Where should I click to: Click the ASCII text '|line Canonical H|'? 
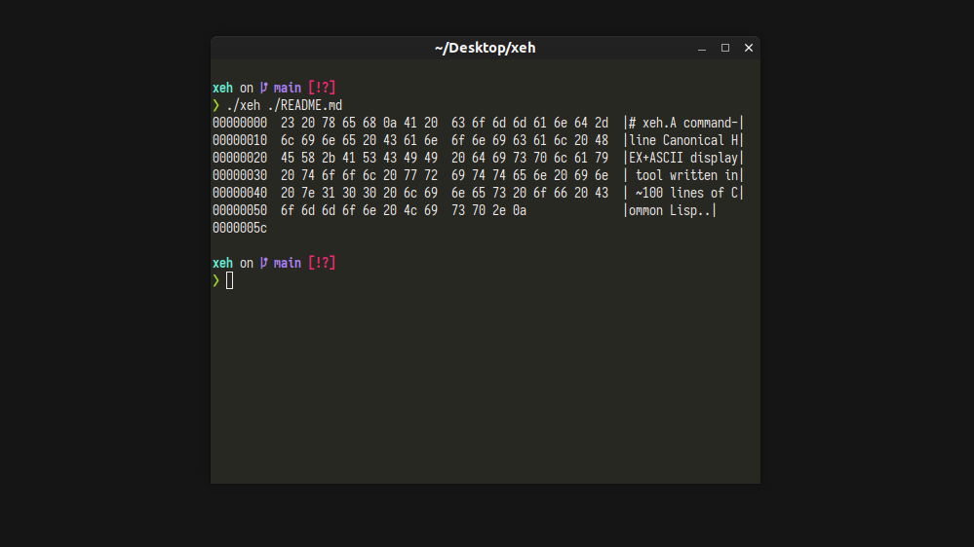tap(683, 140)
